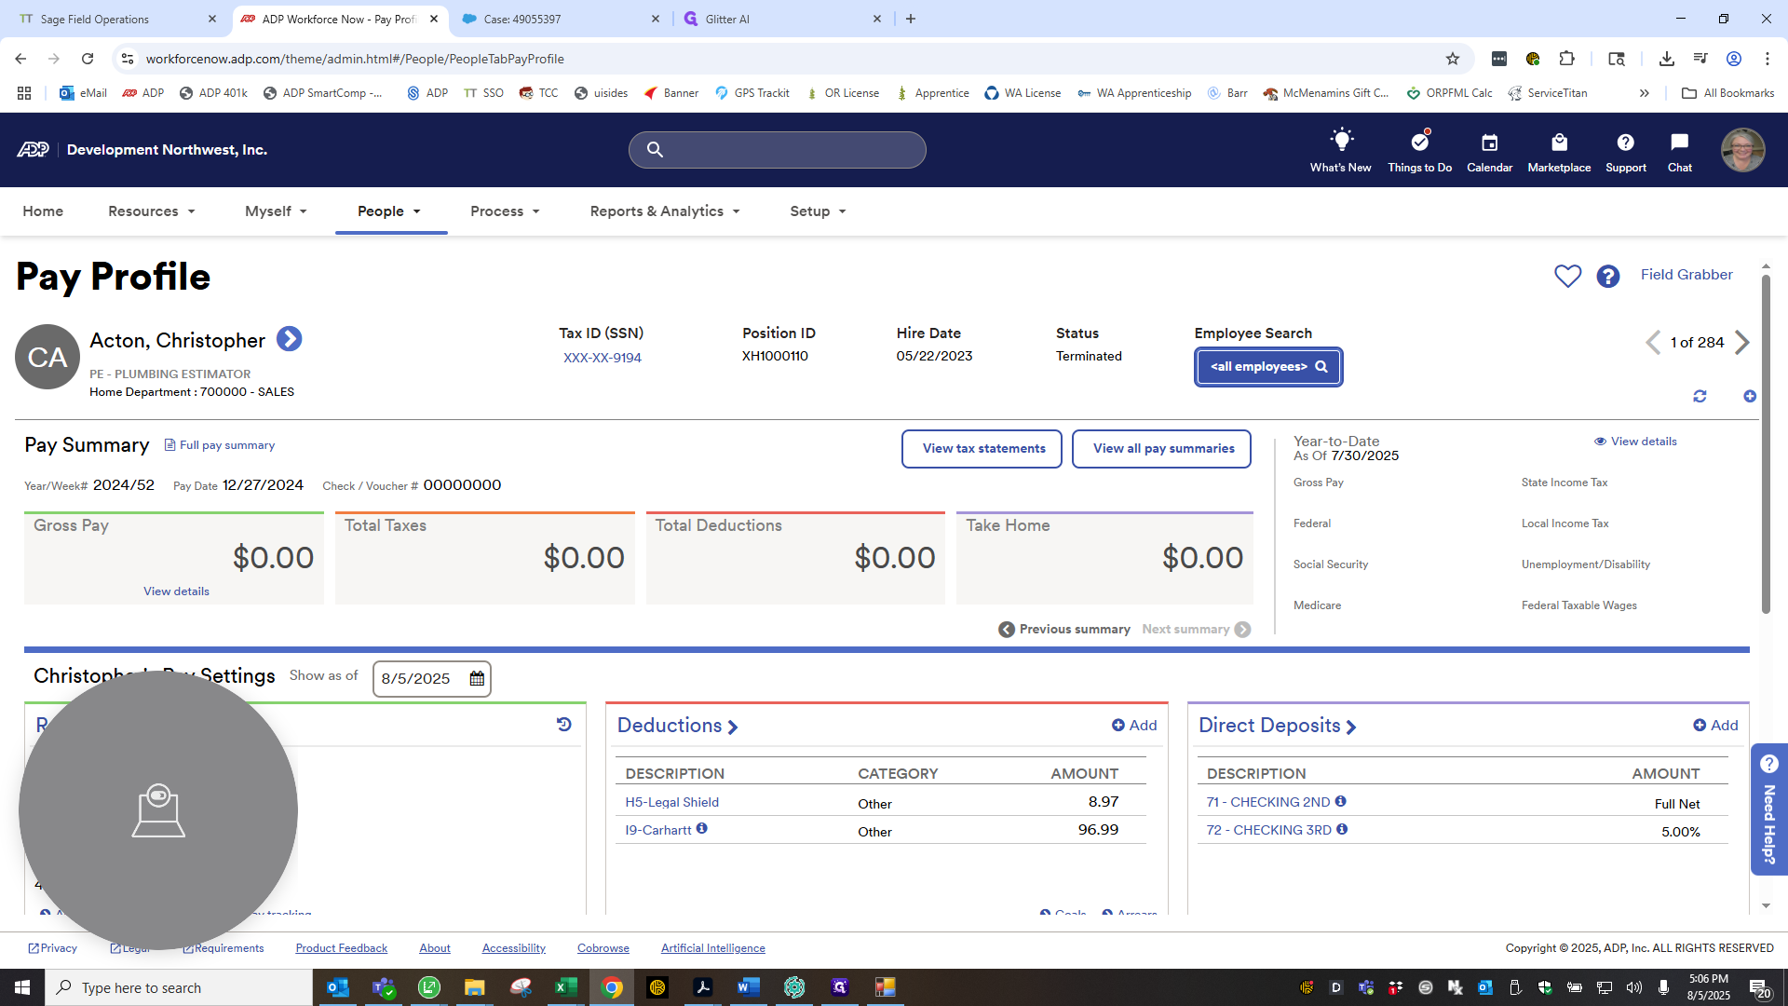Go to Home tab

pyautogui.click(x=43, y=211)
